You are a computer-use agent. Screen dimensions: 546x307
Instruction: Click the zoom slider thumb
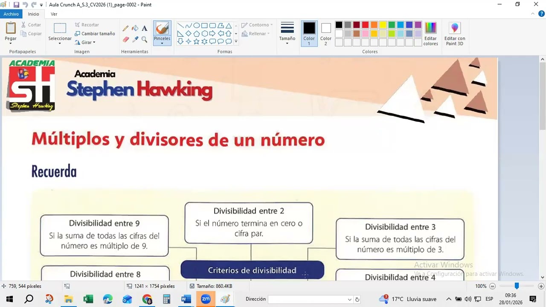pos(517,286)
